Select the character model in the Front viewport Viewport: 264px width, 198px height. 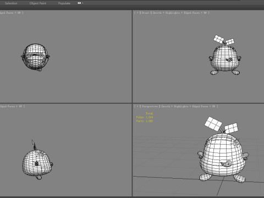[x=225, y=59]
